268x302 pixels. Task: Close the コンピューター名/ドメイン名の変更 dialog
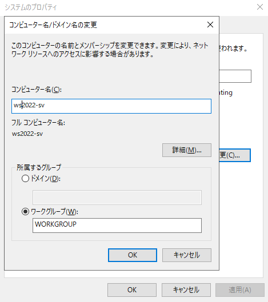tap(210, 25)
